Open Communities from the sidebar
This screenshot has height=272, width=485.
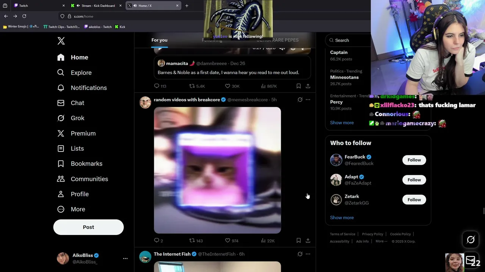coord(83,179)
